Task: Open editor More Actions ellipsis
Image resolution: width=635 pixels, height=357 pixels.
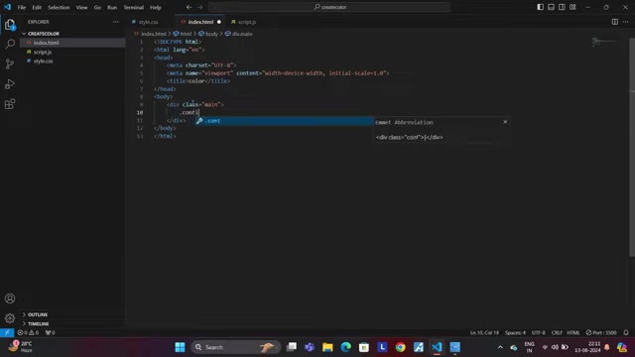Action: [x=626, y=22]
